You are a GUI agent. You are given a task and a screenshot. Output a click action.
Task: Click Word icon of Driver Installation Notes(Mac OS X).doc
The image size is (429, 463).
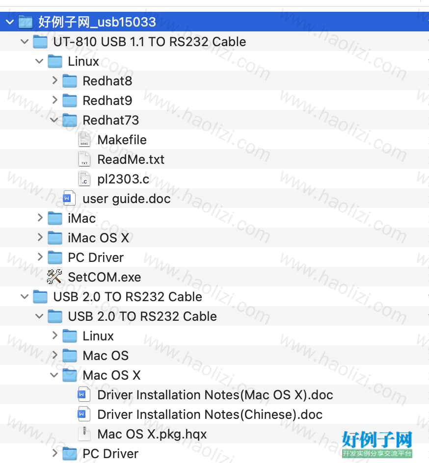pyautogui.click(x=84, y=395)
